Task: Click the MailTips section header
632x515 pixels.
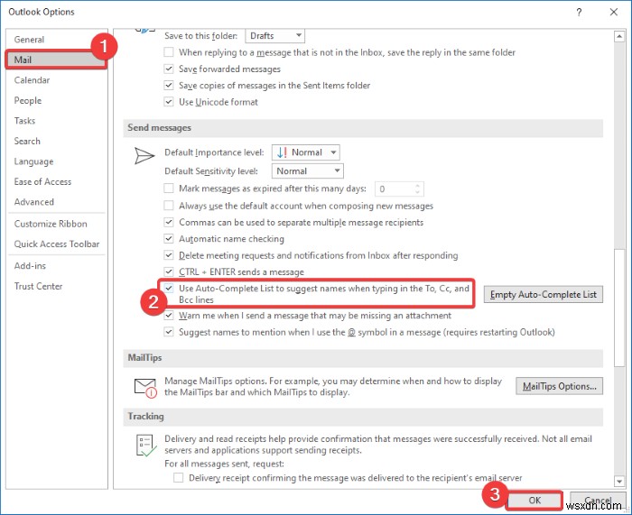Action: [363, 357]
